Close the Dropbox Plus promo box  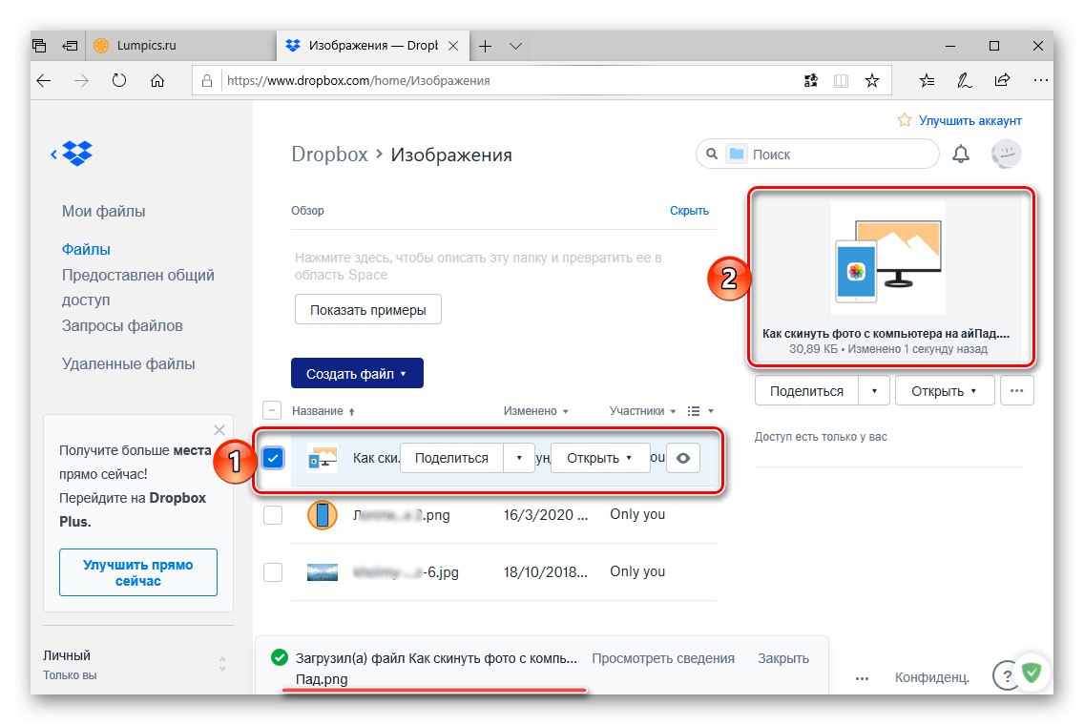click(219, 430)
